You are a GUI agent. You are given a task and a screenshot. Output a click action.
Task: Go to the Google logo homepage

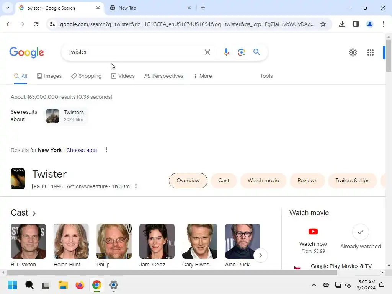pyautogui.click(x=26, y=52)
